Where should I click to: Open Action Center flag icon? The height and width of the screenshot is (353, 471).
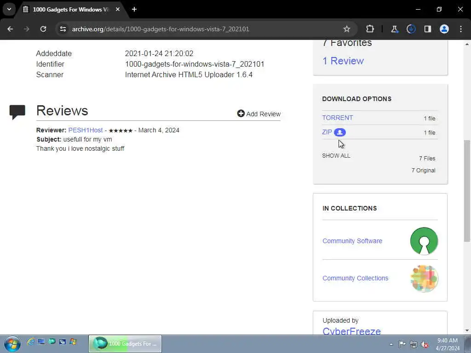click(402, 344)
